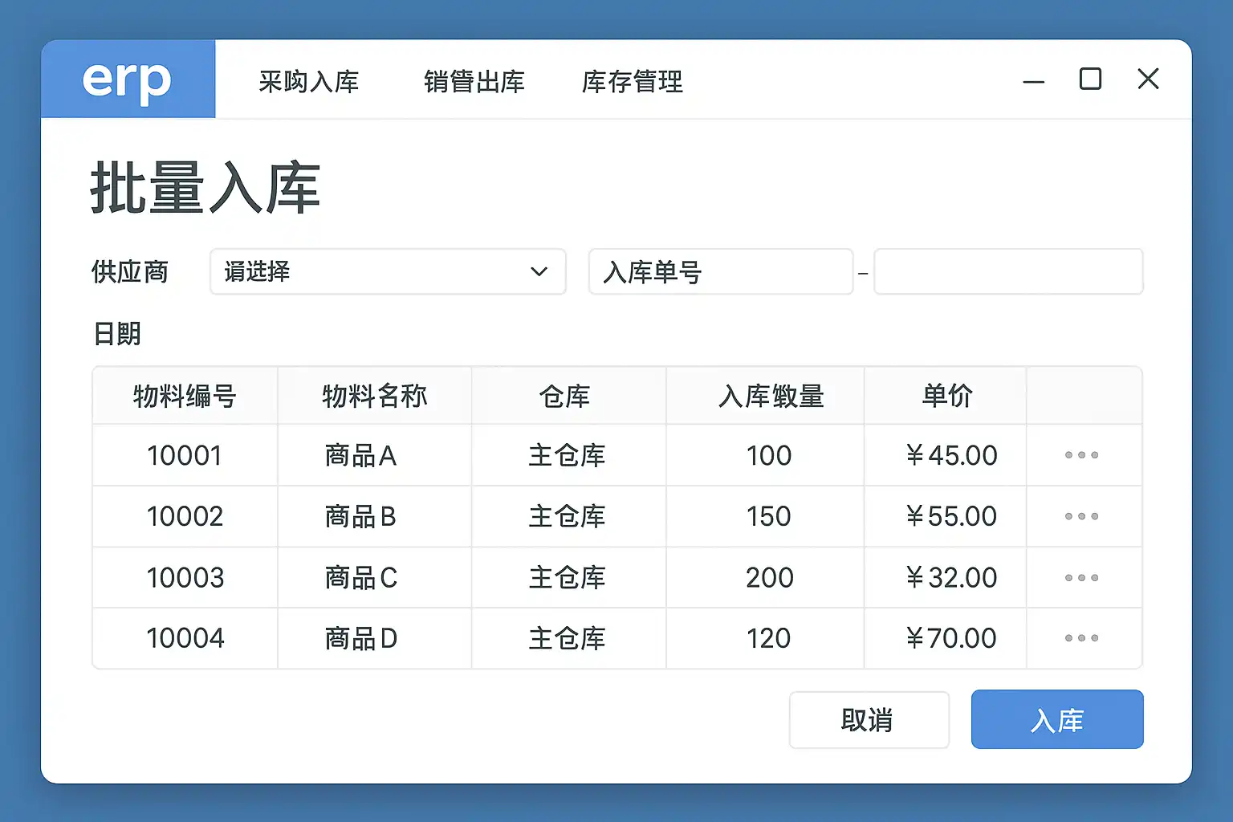
Task: Expand the 供应商 dropdown
Action: tap(388, 272)
